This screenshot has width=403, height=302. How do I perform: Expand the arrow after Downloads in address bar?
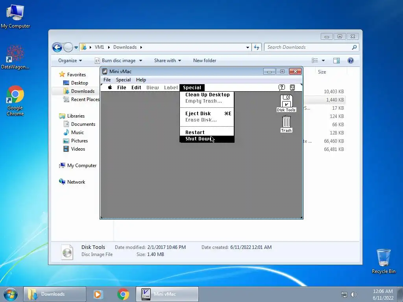[141, 47]
